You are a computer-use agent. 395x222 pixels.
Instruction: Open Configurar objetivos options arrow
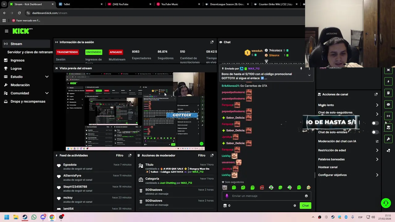click(x=377, y=175)
